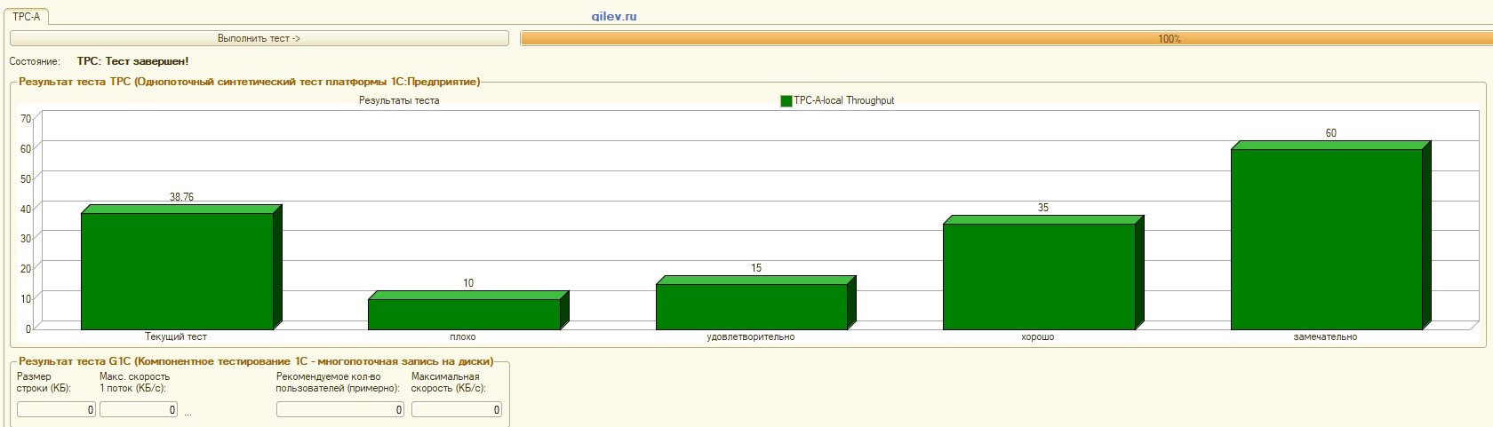Click the Результат теста TPC group header
The image size is (1493, 427).
pos(249,82)
